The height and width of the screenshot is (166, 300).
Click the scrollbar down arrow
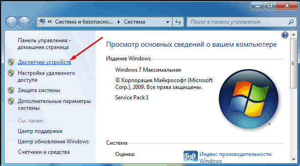point(294,160)
